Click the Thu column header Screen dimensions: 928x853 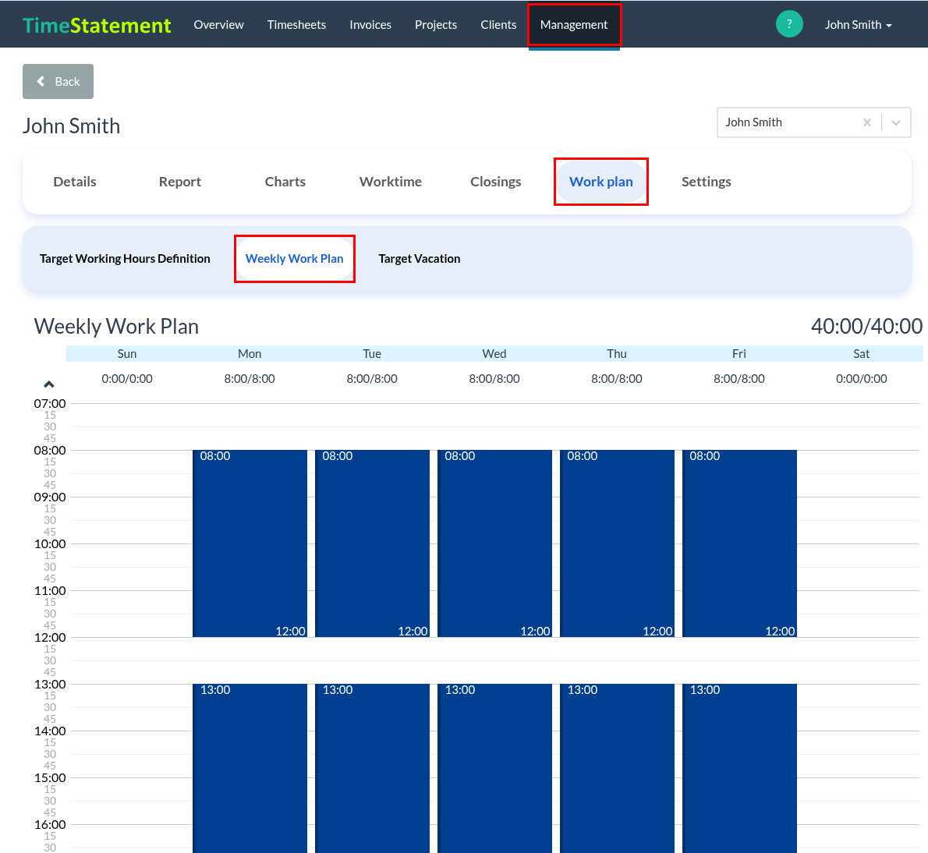(x=617, y=354)
